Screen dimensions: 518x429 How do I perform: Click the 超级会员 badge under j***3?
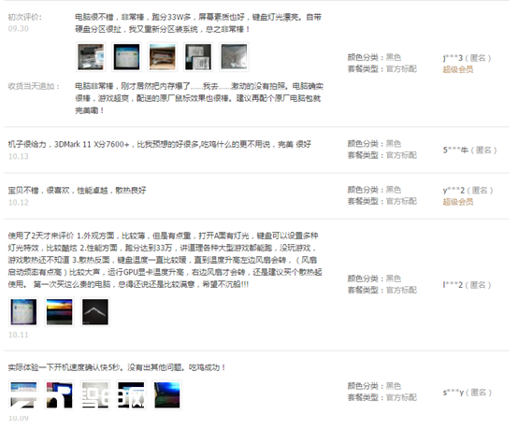click(458, 69)
